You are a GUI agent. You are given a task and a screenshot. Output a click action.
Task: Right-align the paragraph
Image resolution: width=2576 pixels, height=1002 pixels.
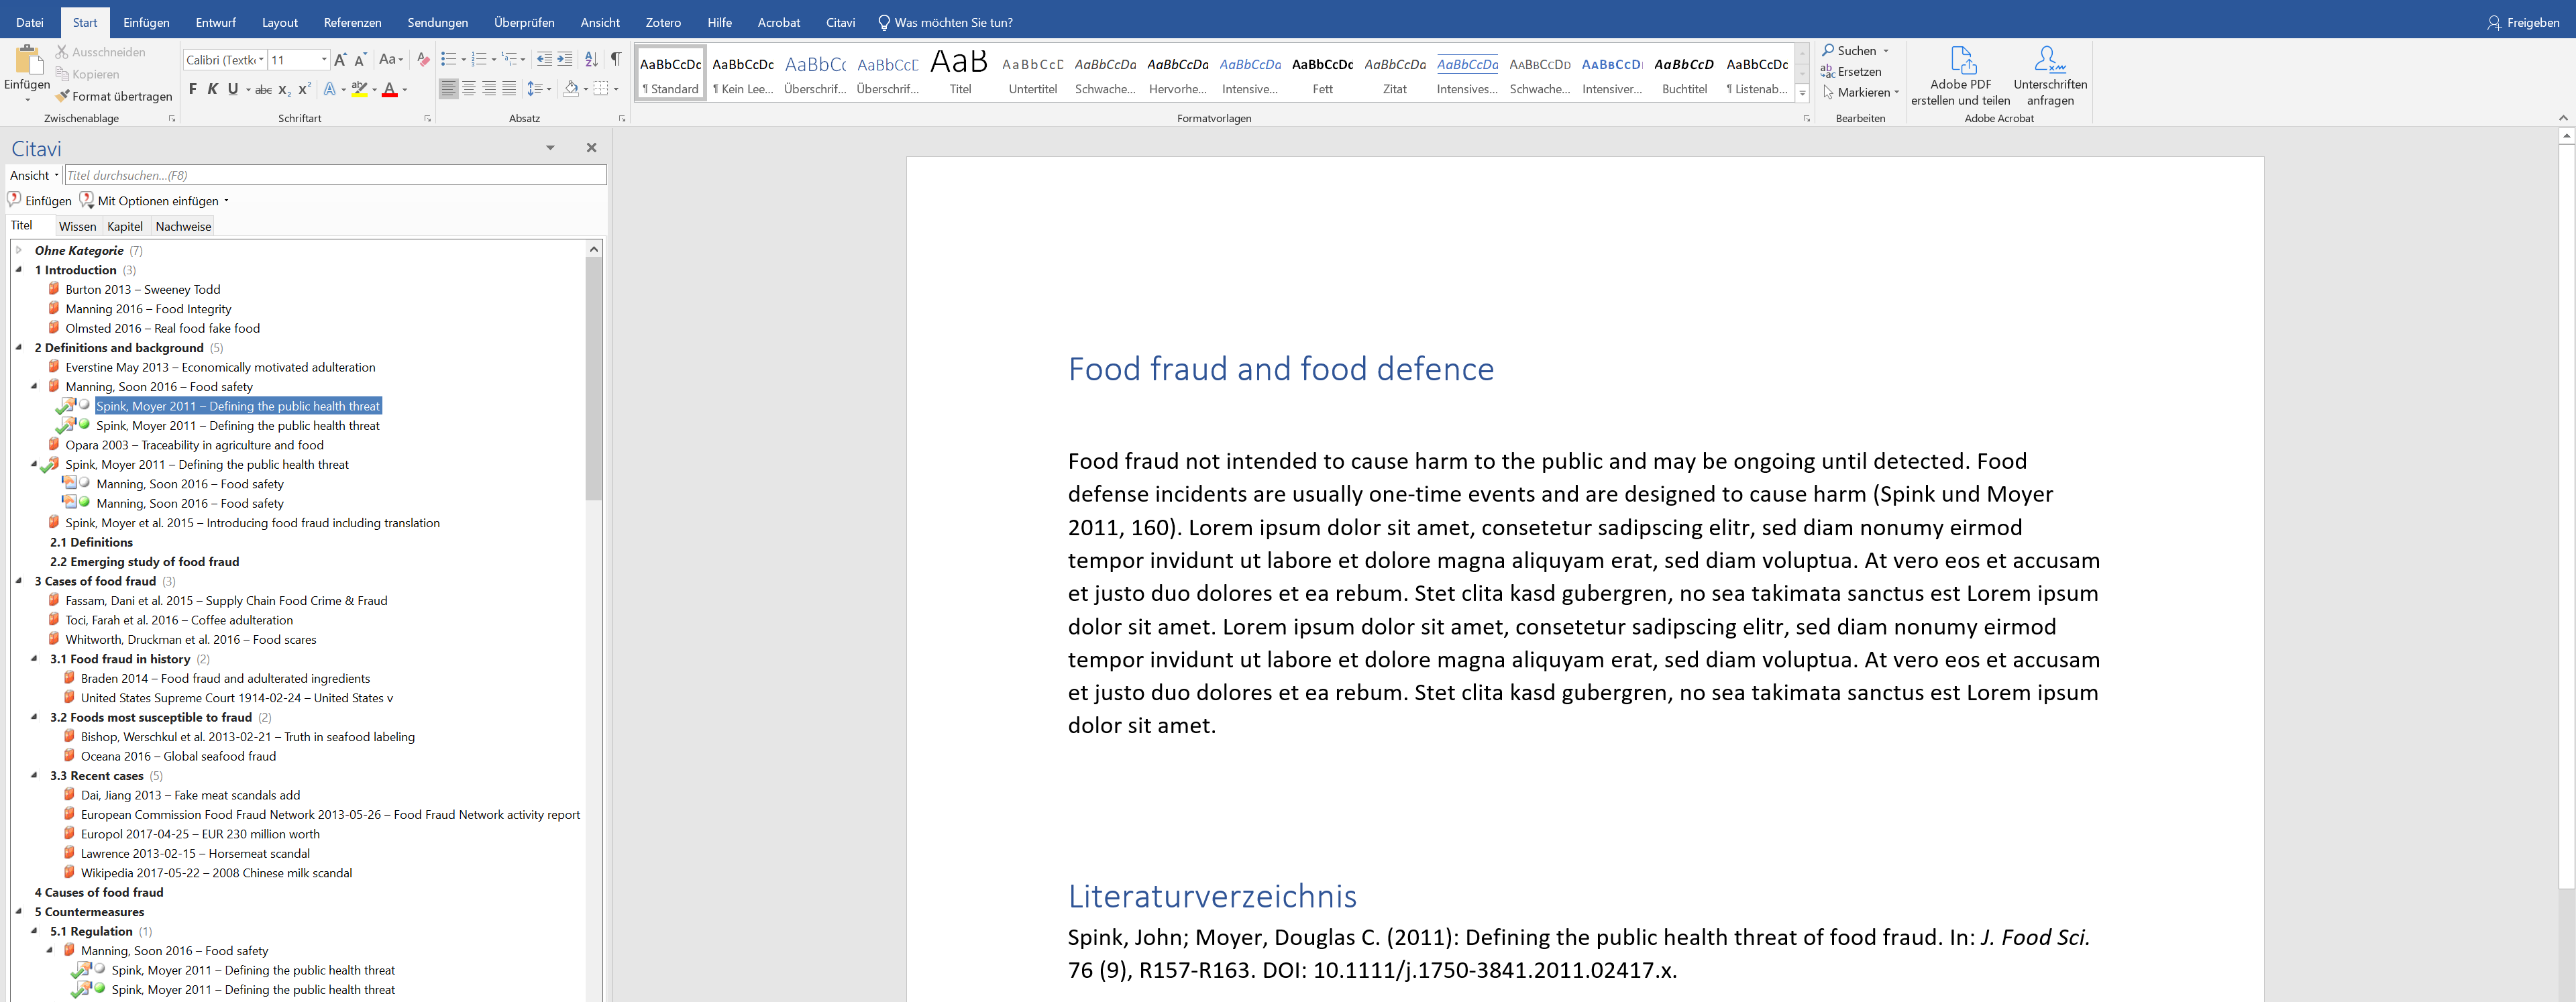[x=489, y=89]
